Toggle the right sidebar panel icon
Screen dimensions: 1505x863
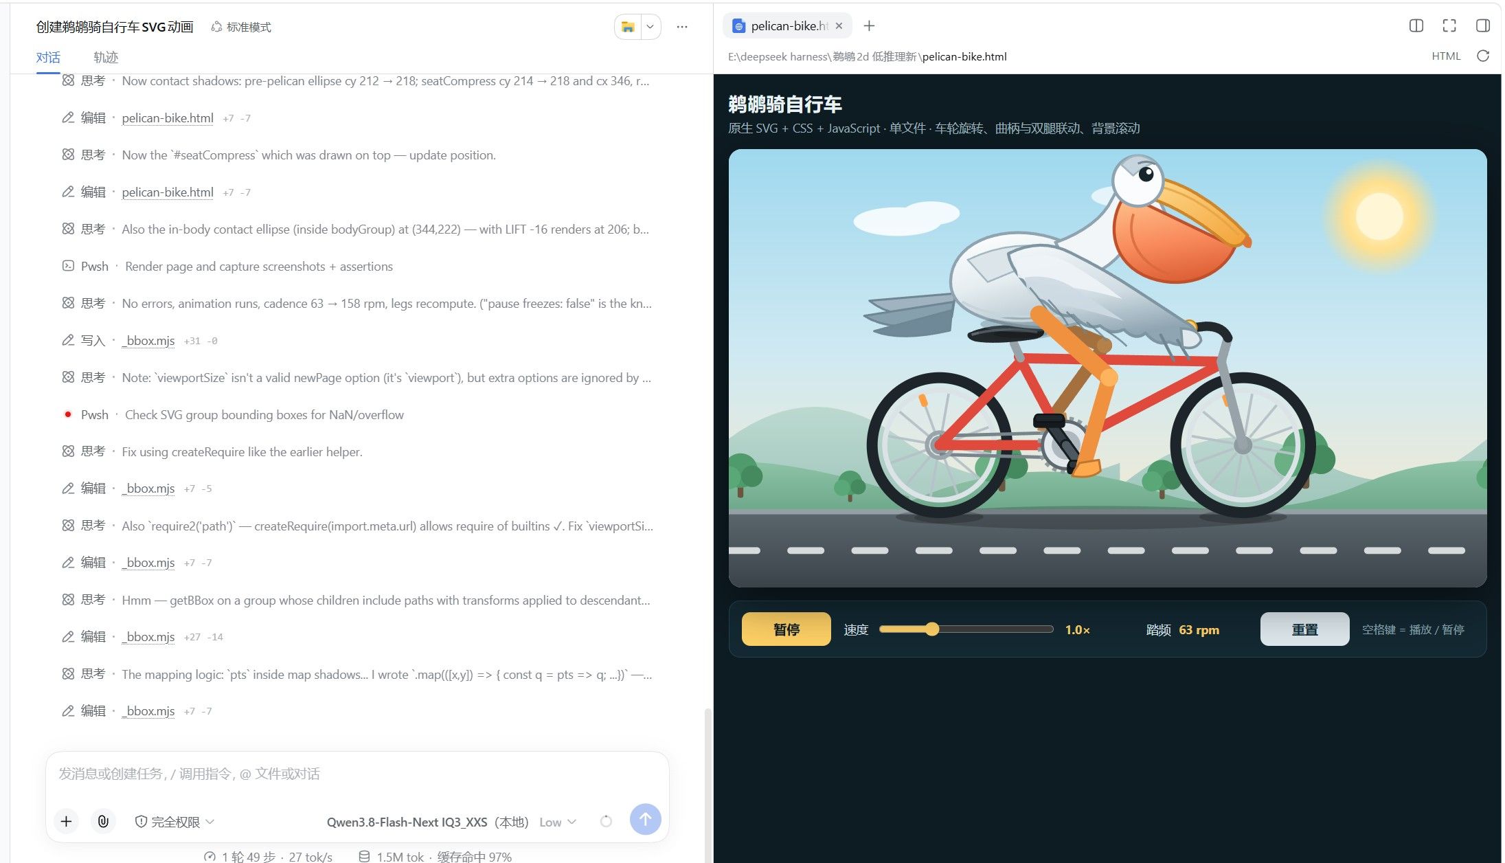click(1483, 25)
